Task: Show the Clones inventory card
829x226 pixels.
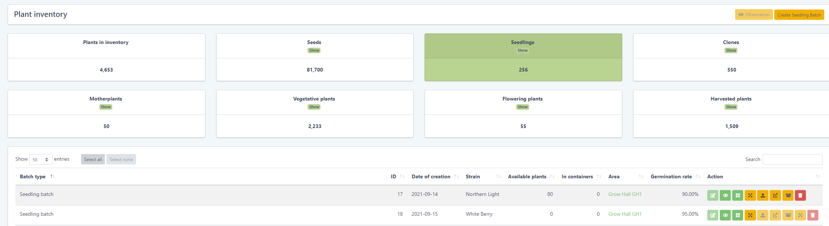Action: [x=730, y=51]
